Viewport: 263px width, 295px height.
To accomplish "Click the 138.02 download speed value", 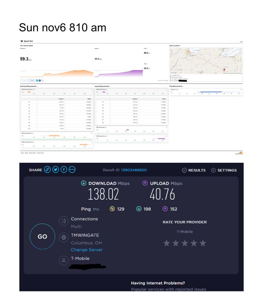I will click(103, 194).
